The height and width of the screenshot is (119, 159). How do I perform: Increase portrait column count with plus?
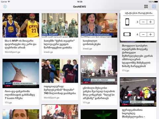pyautogui.click(x=151, y=22)
